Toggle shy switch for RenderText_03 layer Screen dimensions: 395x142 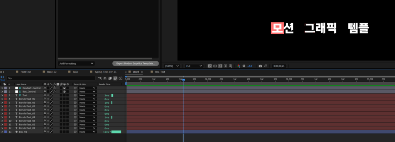[x=45, y=121]
